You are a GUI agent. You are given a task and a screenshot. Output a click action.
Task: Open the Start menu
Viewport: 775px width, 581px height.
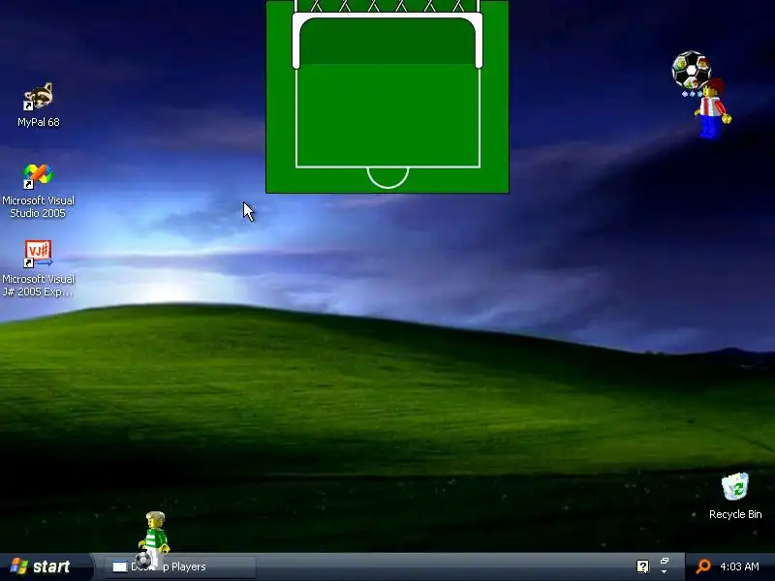pyautogui.click(x=46, y=566)
